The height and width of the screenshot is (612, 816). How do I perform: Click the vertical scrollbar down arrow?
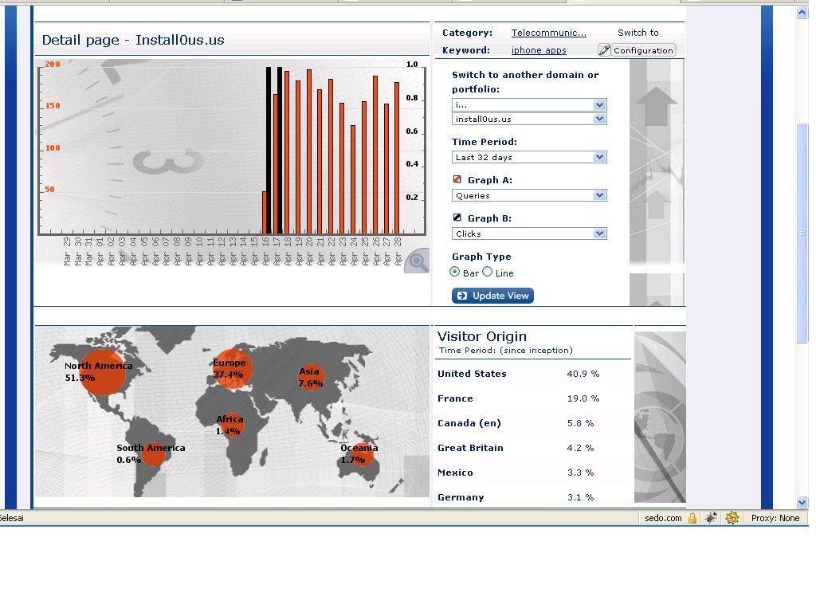pyautogui.click(x=802, y=502)
